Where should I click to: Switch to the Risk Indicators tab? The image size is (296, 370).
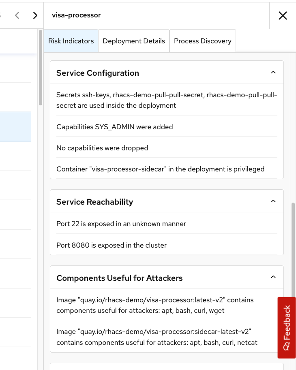coord(71,41)
